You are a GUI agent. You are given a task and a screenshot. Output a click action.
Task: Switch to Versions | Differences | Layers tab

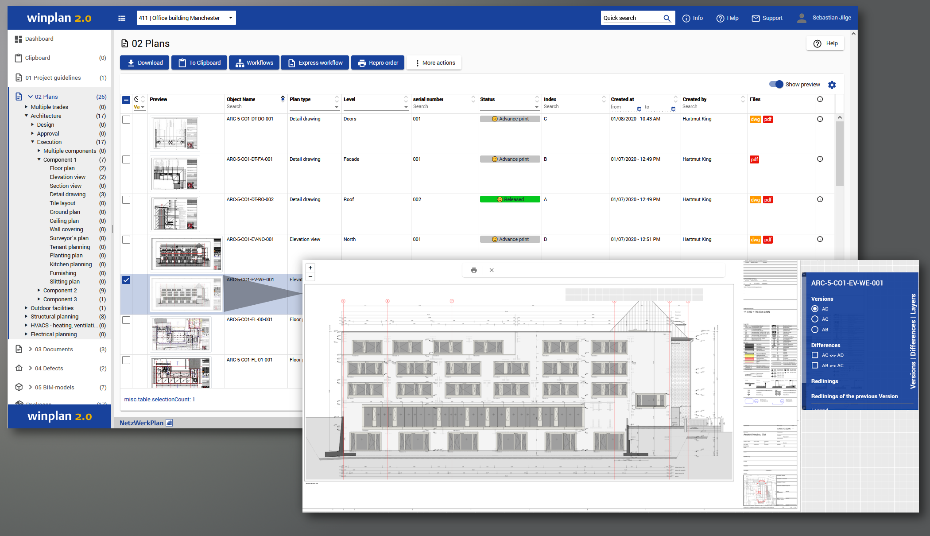[x=913, y=341]
